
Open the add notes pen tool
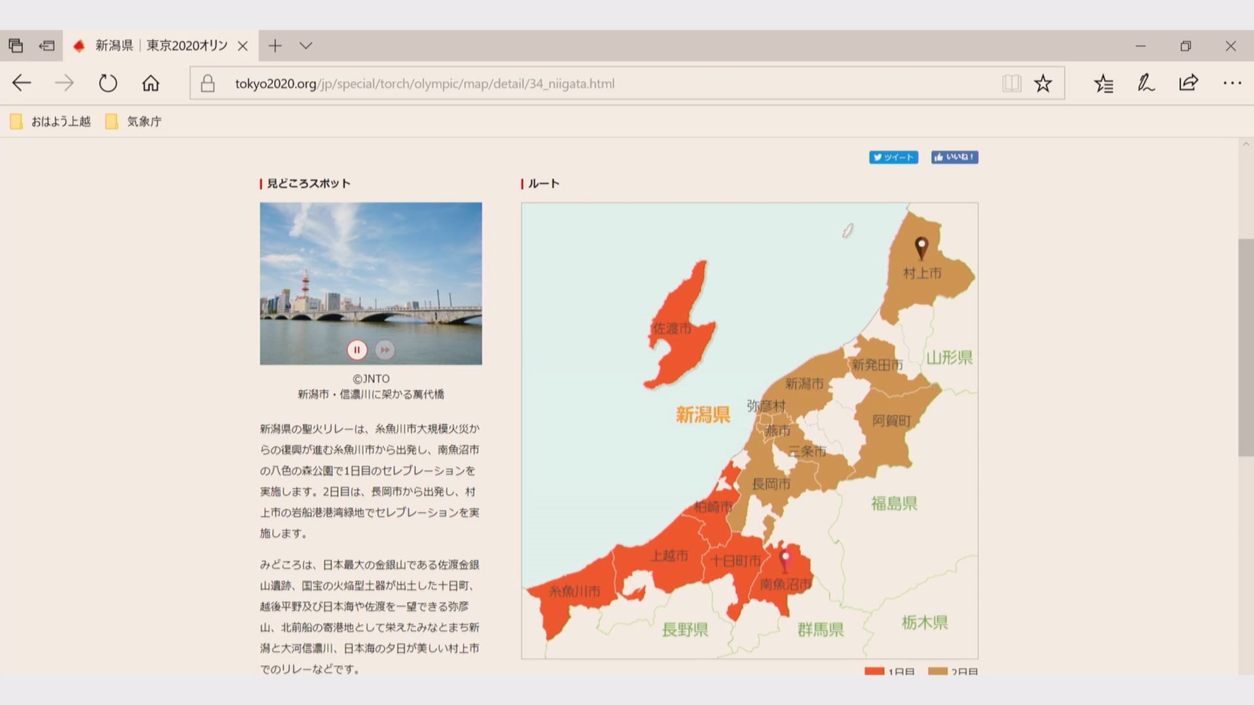[x=1146, y=83]
